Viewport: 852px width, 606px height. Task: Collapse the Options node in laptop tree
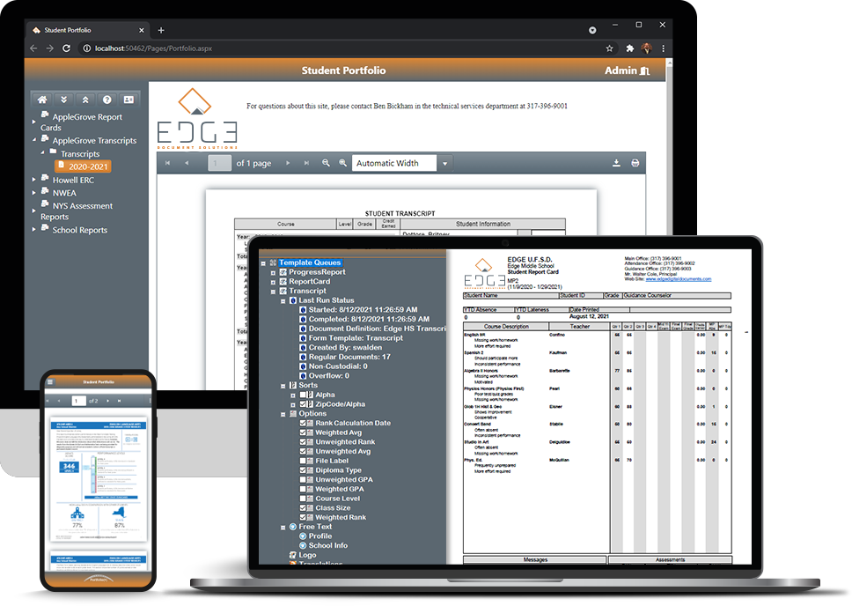click(283, 414)
